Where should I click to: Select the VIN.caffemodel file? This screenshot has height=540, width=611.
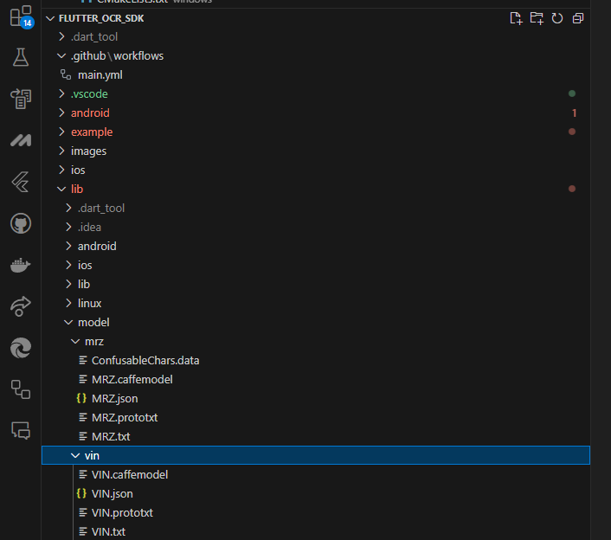[x=129, y=475]
